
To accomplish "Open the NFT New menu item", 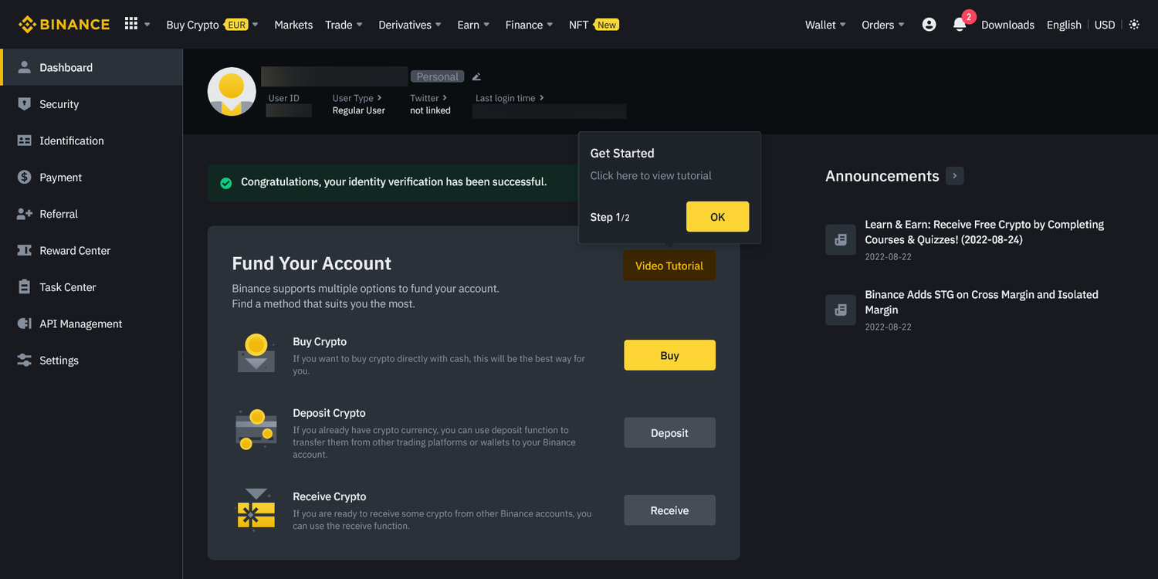I will pyautogui.click(x=594, y=25).
